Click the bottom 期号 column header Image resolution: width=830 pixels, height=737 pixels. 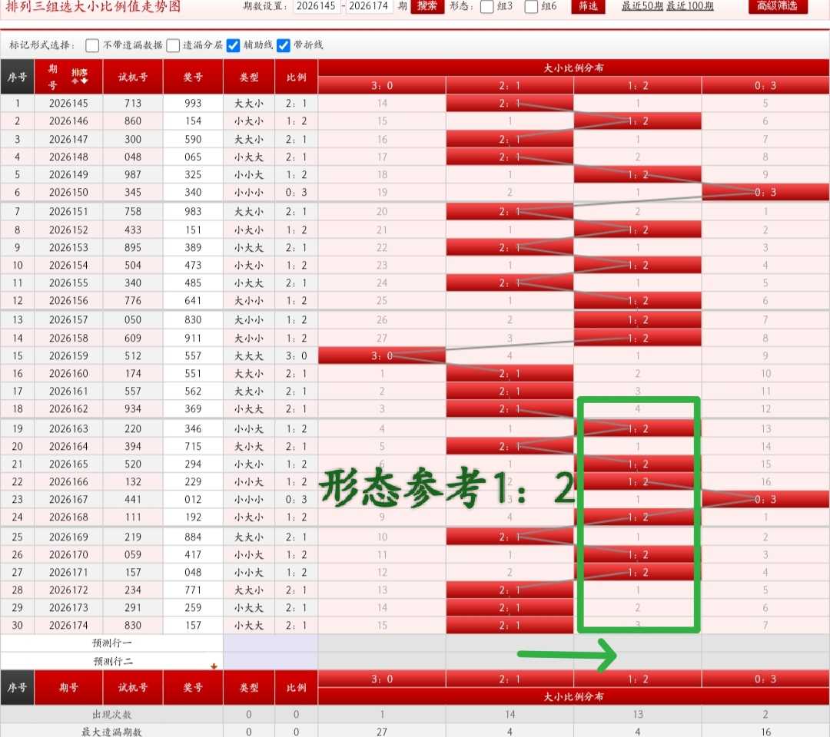[x=69, y=687]
